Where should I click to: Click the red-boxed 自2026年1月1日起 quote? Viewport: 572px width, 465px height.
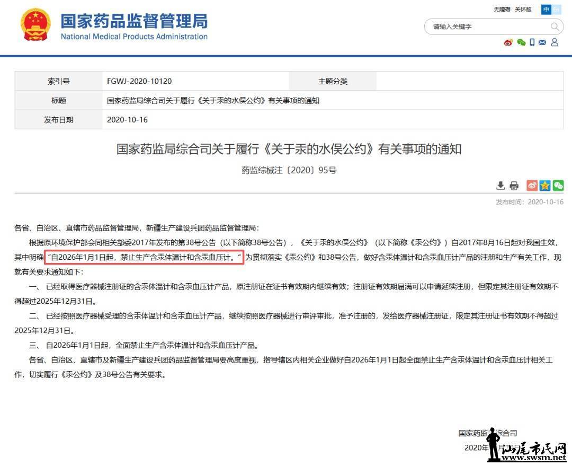pyautogui.click(x=144, y=257)
